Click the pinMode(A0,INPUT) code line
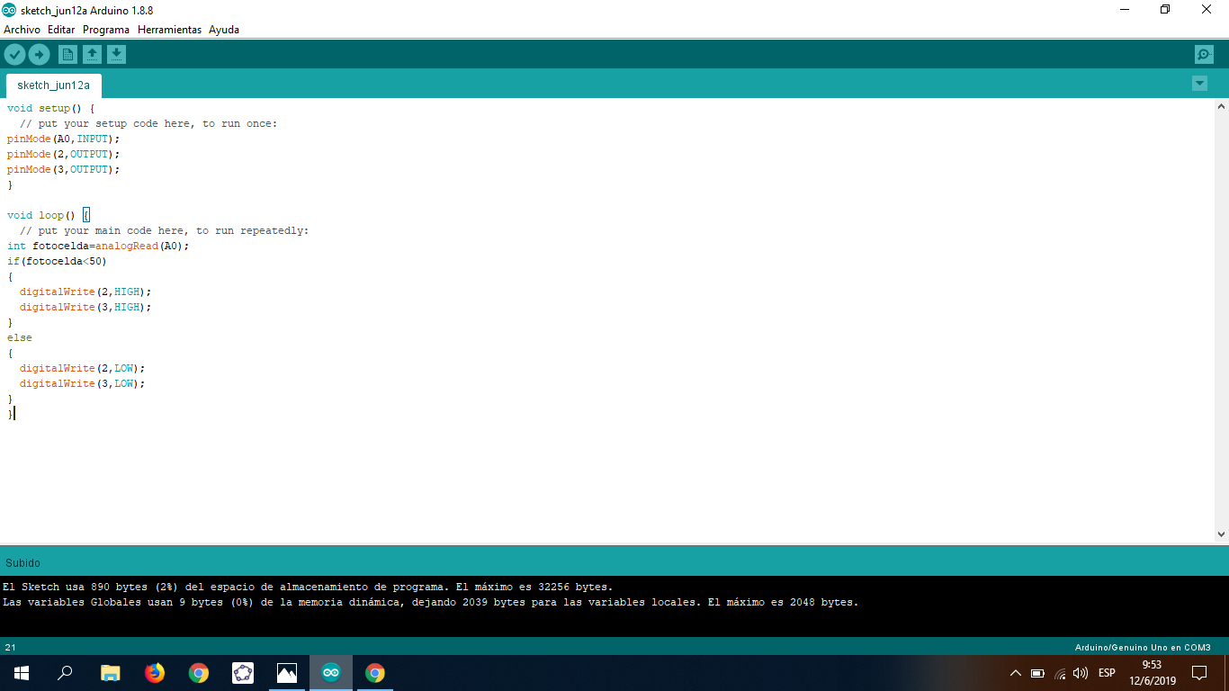 tap(63, 139)
